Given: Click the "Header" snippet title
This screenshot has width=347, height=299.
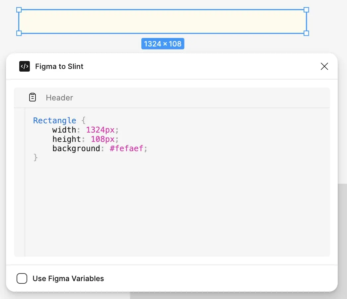Looking at the screenshot, I should 59,98.
